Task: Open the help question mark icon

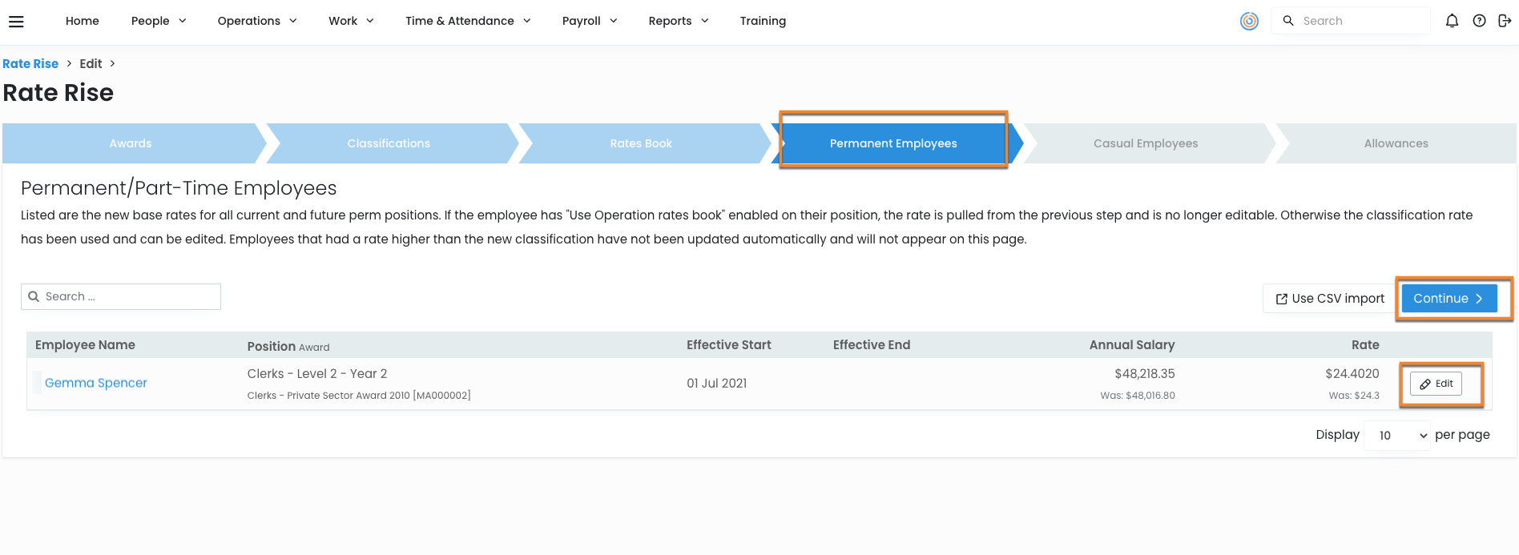Action: tap(1479, 21)
